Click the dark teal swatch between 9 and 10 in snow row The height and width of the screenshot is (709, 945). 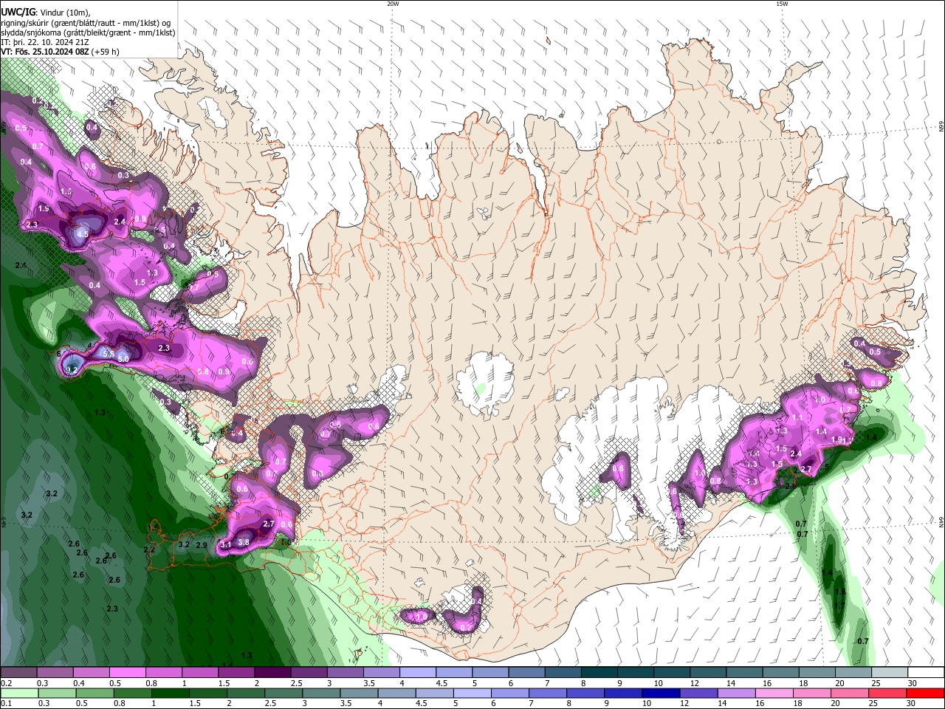coord(636,673)
